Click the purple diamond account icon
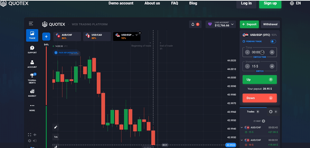310x148 pixels. [210, 24]
